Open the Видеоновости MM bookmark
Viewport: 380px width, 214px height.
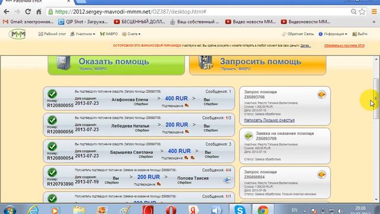tap(306, 22)
